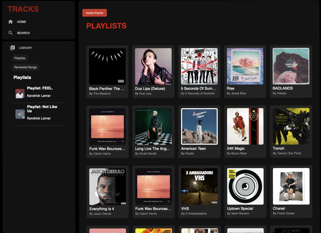Click the 'Chanel' title text
The width and height of the screenshot is (321, 233).
click(279, 208)
